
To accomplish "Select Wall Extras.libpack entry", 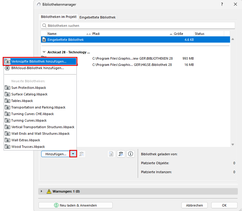I will [40, 140].
